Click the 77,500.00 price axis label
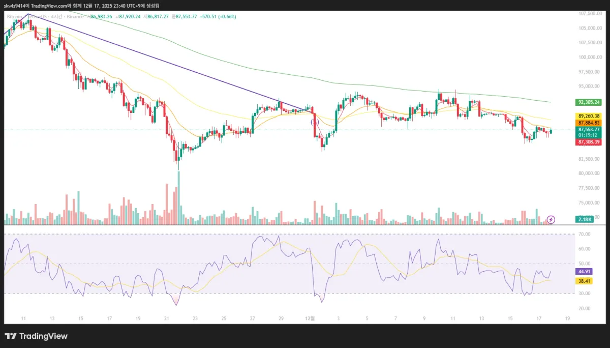The height and width of the screenshot is (348, 610). click(x=590, y=188)
